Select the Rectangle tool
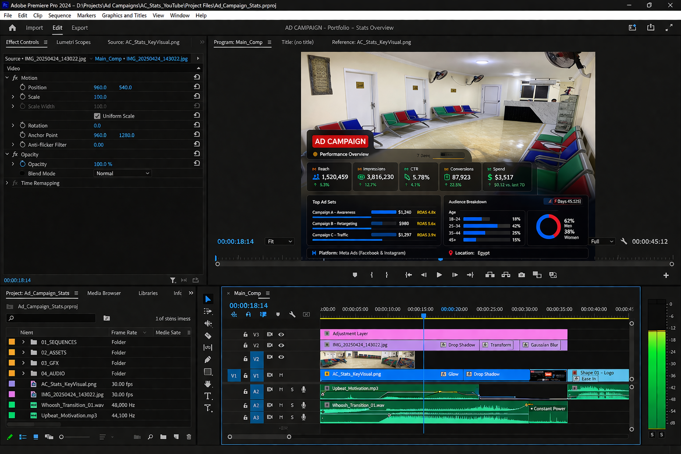The image size is (681, 454). [208, 372]
